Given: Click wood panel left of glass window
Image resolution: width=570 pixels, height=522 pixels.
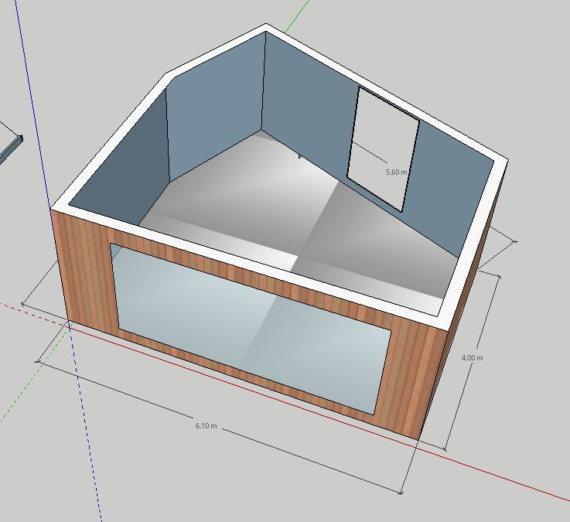Looking at the screenshot, I should [x=85, y=278].
